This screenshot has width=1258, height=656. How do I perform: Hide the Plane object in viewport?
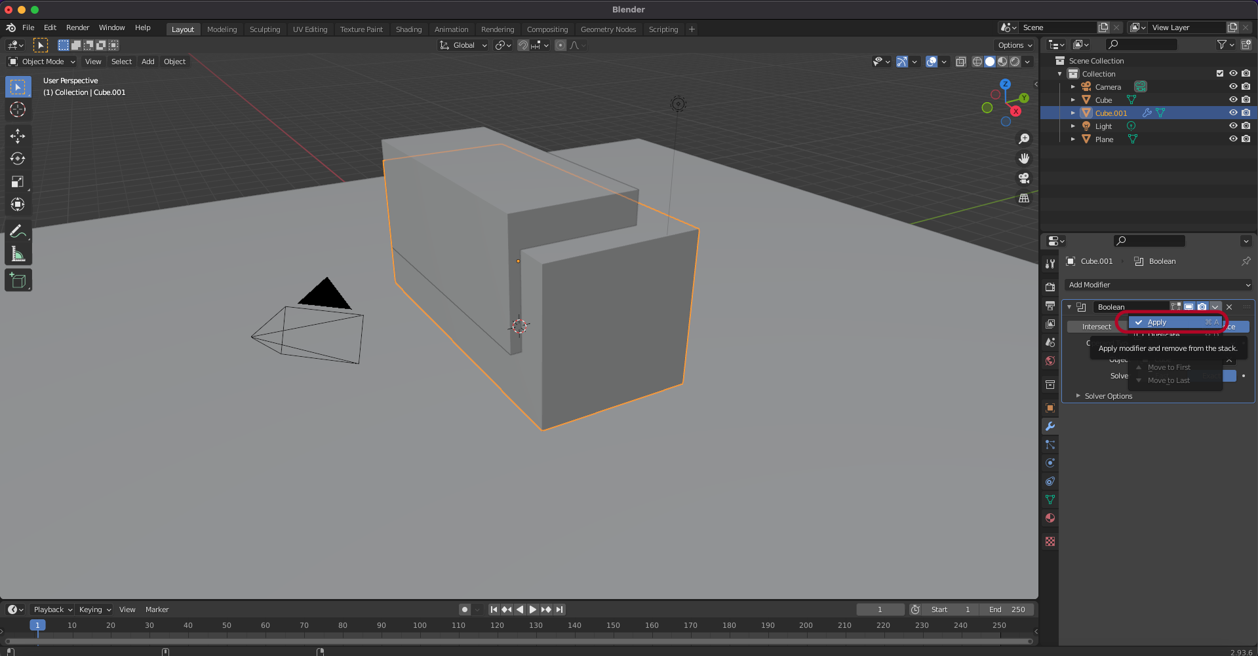1233,139
